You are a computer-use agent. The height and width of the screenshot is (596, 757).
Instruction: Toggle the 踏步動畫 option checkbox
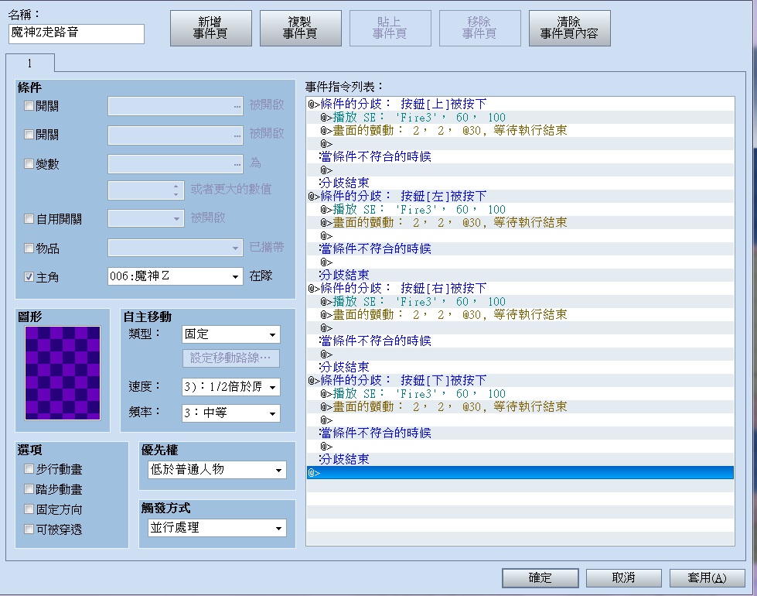tap(29, 489)
